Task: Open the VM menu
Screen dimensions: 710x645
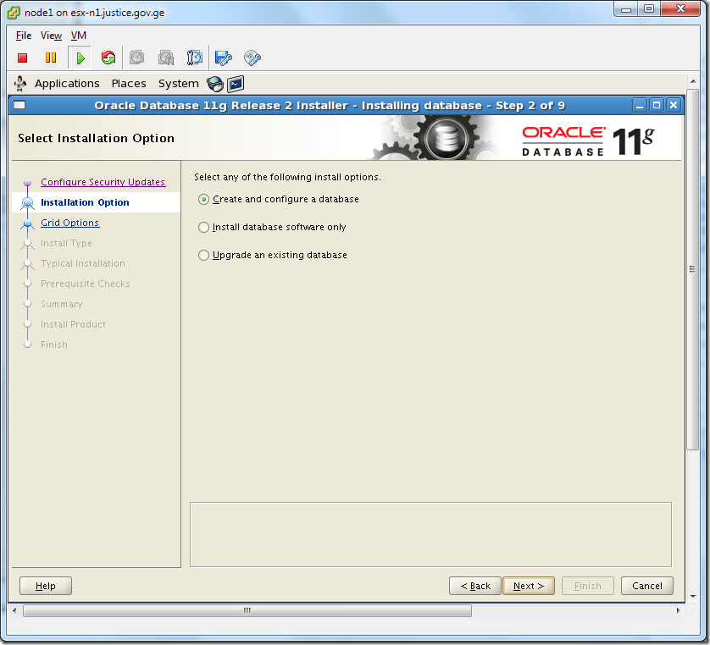Action: coord(78,36)
